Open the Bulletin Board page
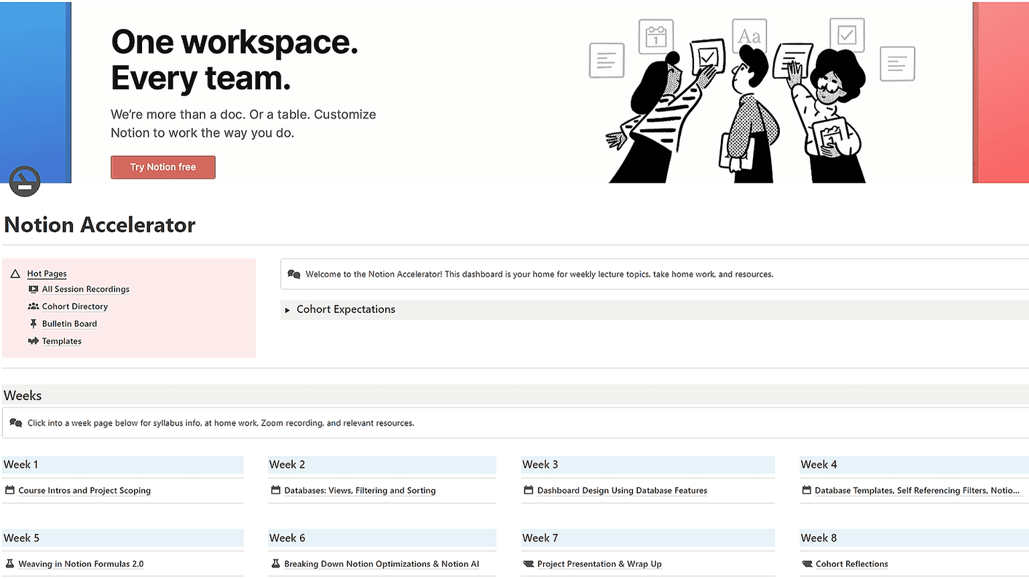Image resolution: width=1029 pixels, height=579 pixels. (x=70, y=324)
